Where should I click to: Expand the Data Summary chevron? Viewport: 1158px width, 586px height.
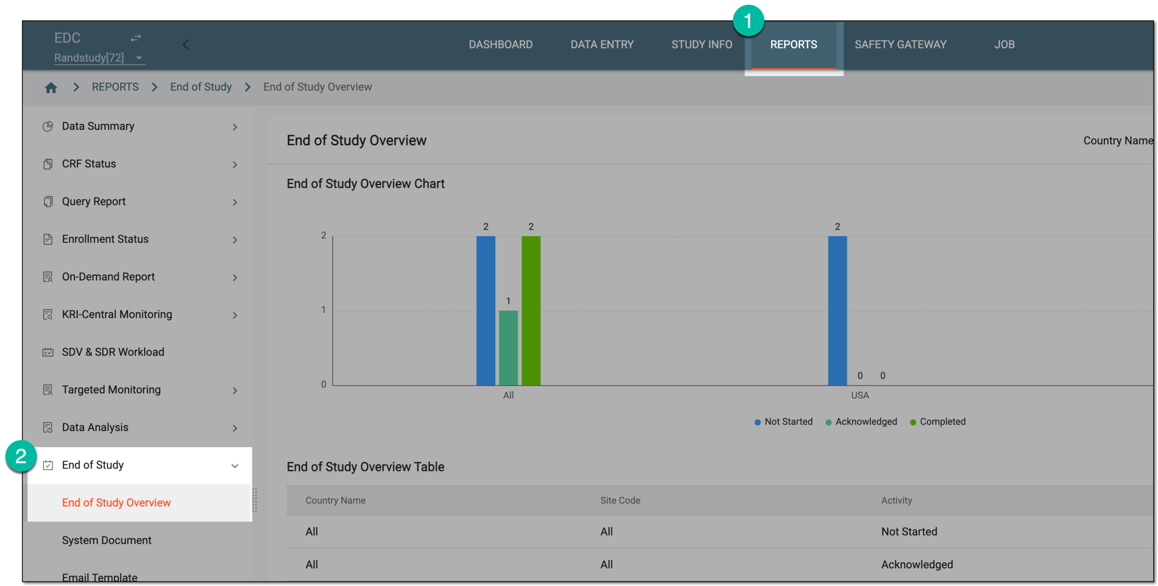tap(235, 127)
